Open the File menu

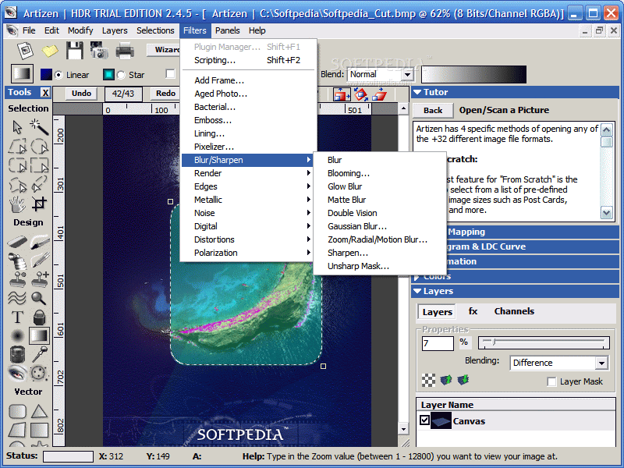29,30
